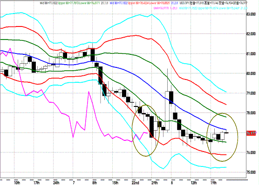Viewport: 259px width, 185px height.
Task: Select the green Upper BB=77.7873 legend text
Action: point(68,3)
